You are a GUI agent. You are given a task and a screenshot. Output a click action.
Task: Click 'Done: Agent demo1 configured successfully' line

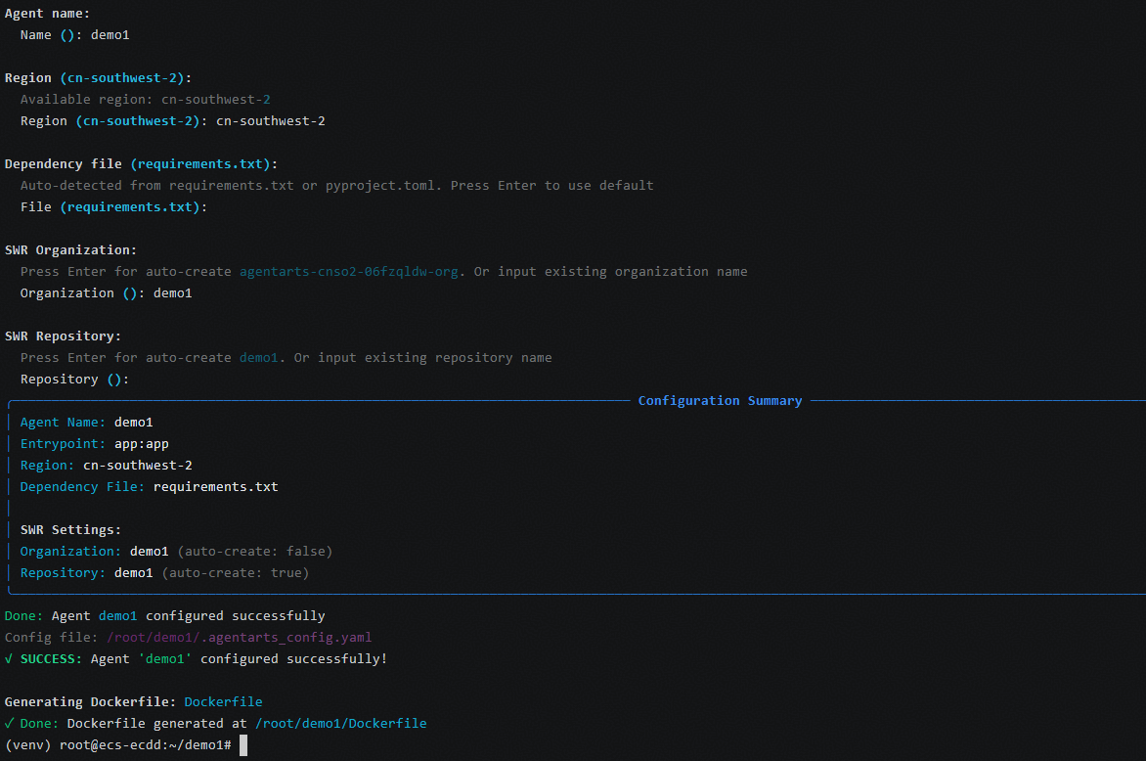[x=165, y=615]
